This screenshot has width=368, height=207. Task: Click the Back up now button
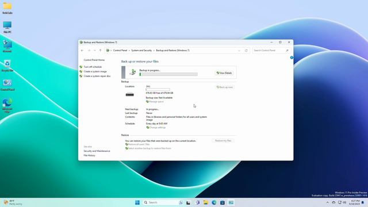[x=225, y=87]
